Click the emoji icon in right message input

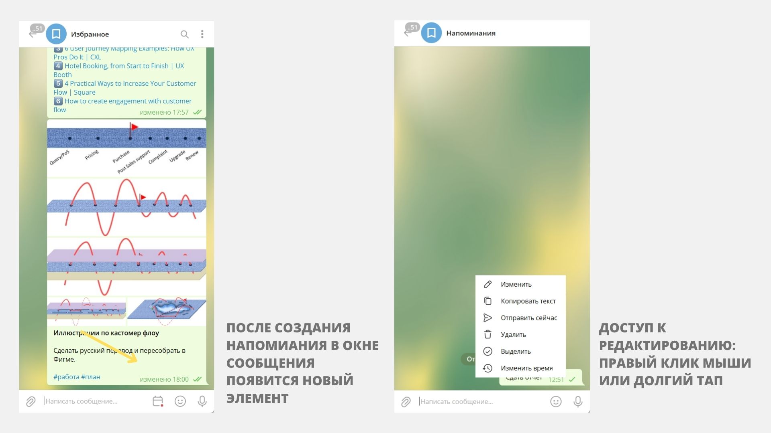pyautogui.click(x=555, y=401)
